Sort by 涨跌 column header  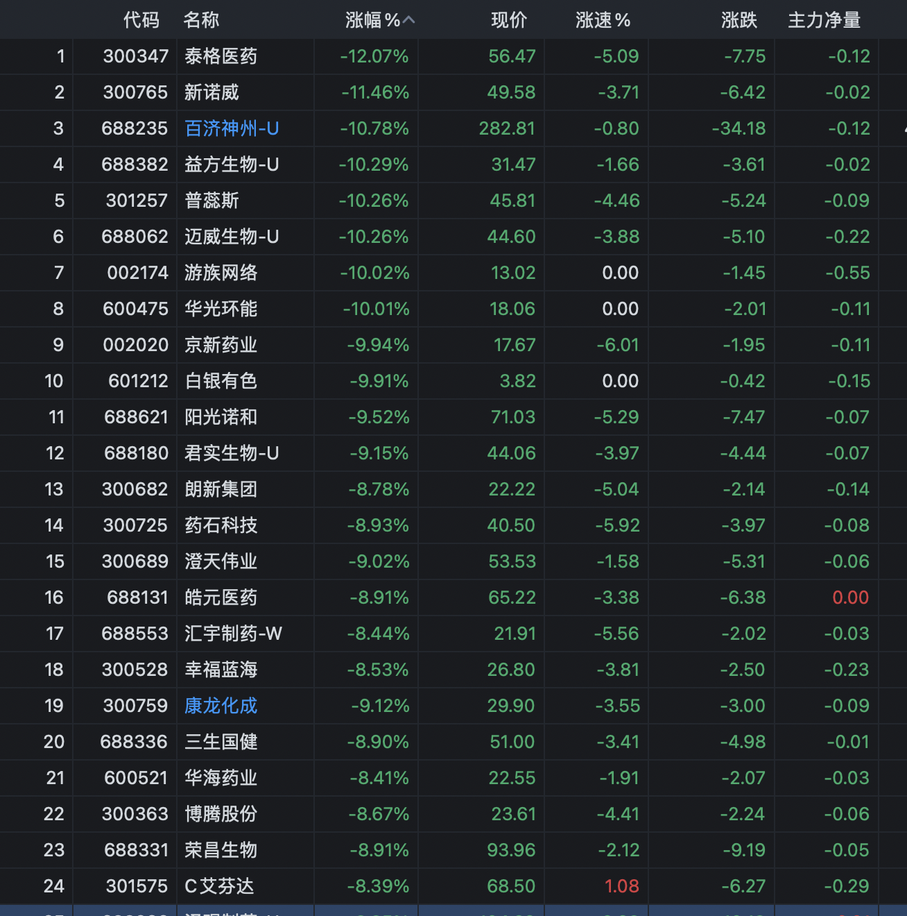pos(739,20)
